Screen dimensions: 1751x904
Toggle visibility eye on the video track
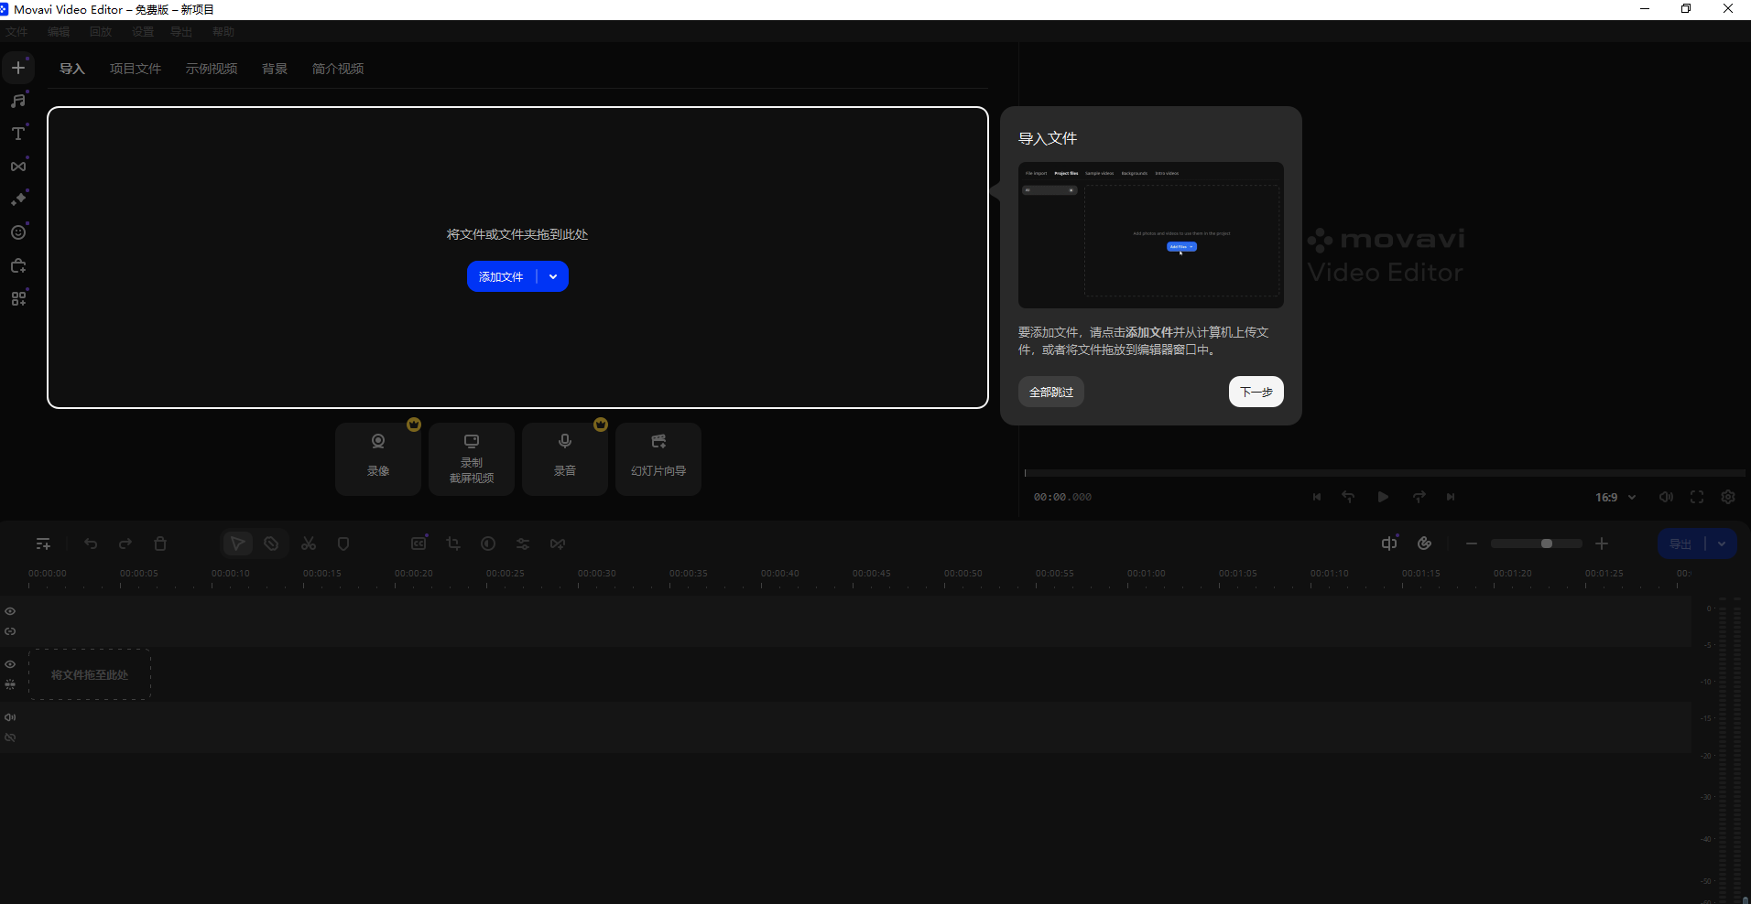pyautogui.click(x=10, y=664)
